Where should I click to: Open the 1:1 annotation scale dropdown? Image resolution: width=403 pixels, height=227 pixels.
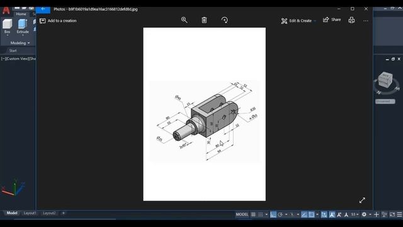(x=355, y=214)
